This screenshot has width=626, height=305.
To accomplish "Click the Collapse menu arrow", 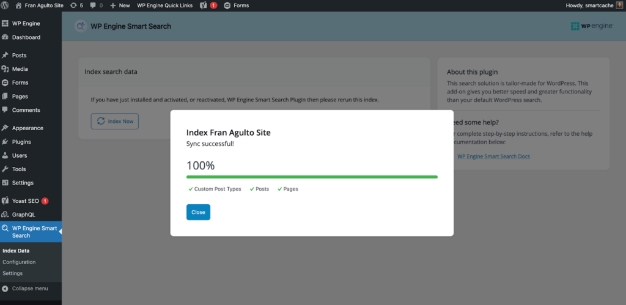I will point(6,288).
